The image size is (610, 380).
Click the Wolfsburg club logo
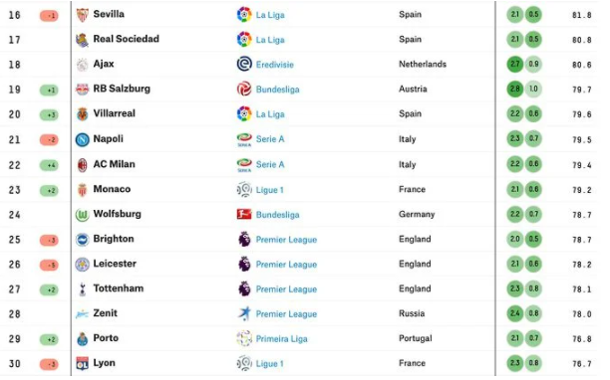[x=82, y=215]
